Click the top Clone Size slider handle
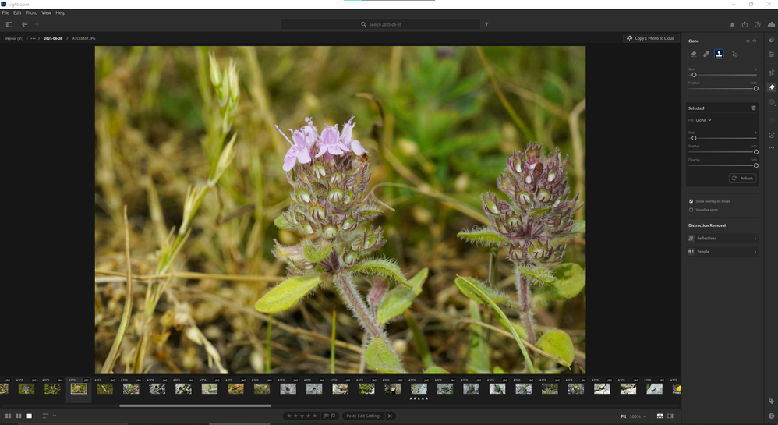Viewport: 778px width, 425px height. coord(694,75)
